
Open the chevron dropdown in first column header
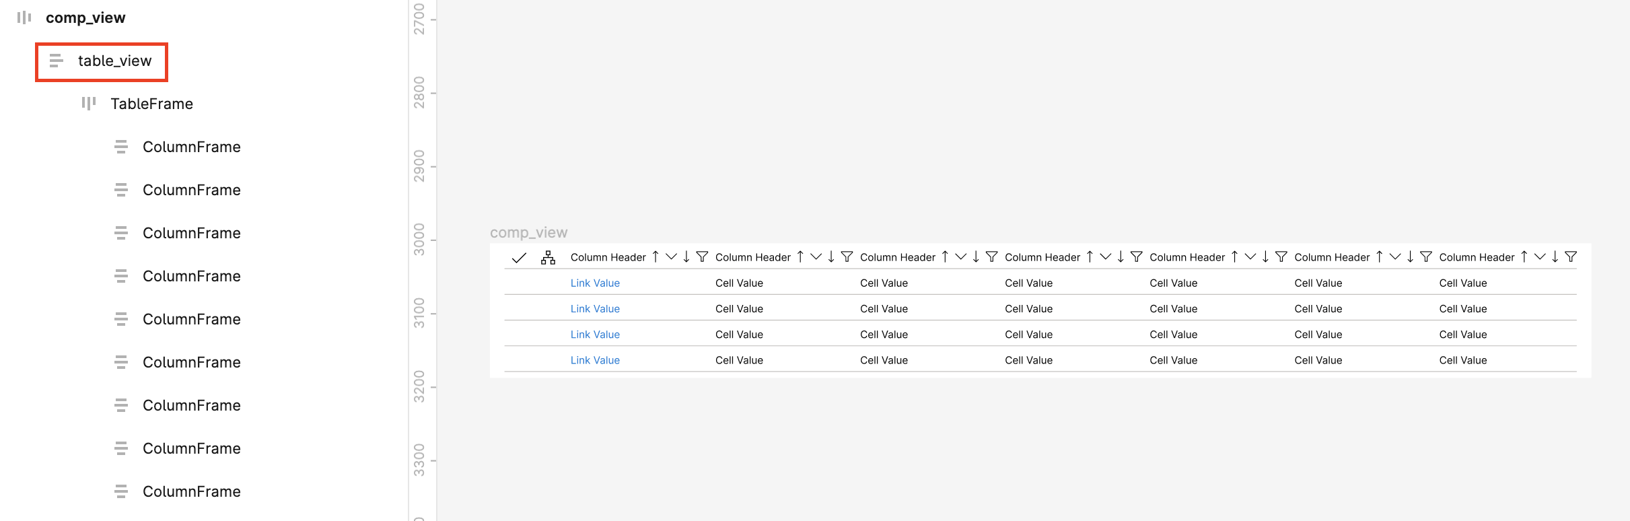(x=671, y=256)
